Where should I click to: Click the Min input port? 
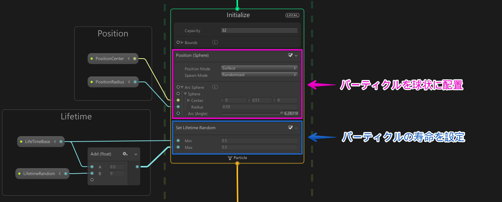178,140
